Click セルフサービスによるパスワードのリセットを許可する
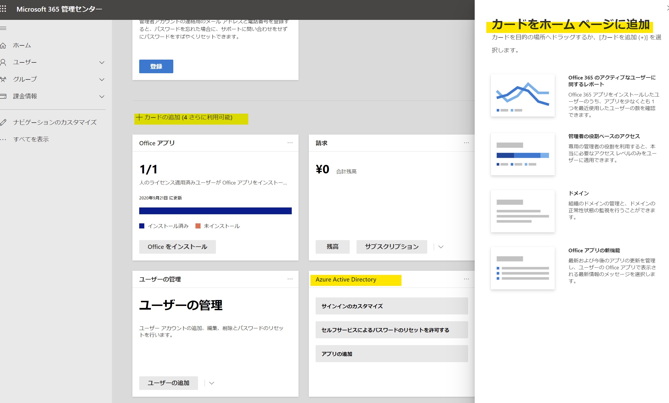 tap(392, 330)
